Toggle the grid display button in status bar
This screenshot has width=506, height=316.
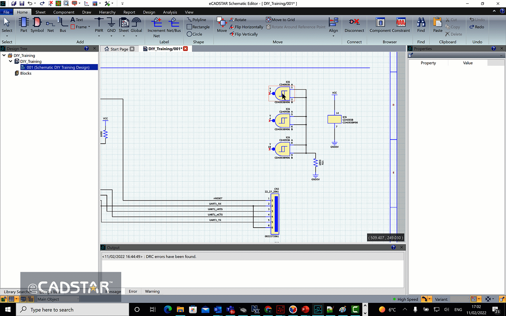coord(473,299)
